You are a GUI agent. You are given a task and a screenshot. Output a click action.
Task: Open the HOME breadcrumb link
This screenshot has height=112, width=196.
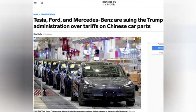click(36, 14)
